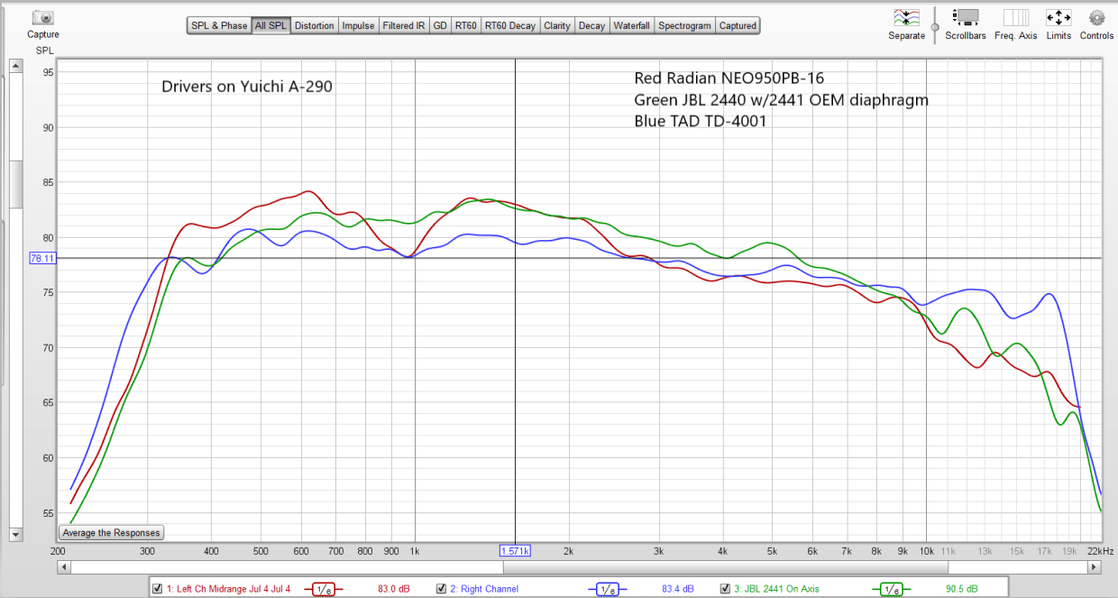Open the RT60 Decay tab

(x=510, y=25)
